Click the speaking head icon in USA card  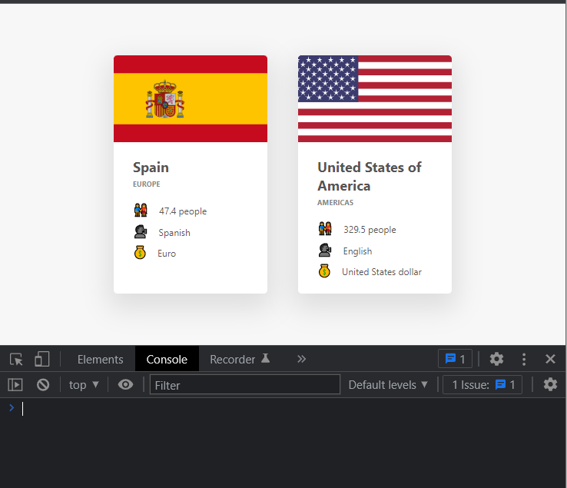point(325,250)
